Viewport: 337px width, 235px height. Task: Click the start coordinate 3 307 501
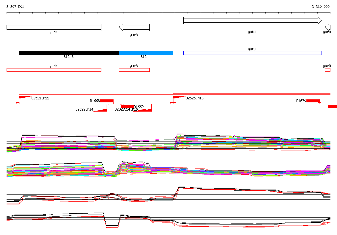[15, 7]
